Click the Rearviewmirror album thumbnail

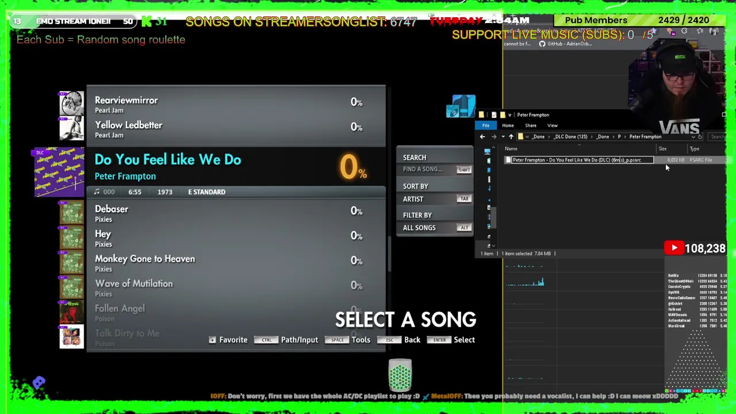pyautogui.click(x=71, y=102)
